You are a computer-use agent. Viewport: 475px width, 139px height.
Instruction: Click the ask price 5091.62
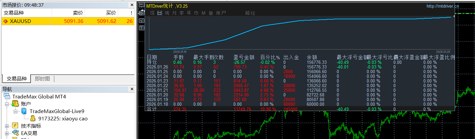(x=107, y=21)
